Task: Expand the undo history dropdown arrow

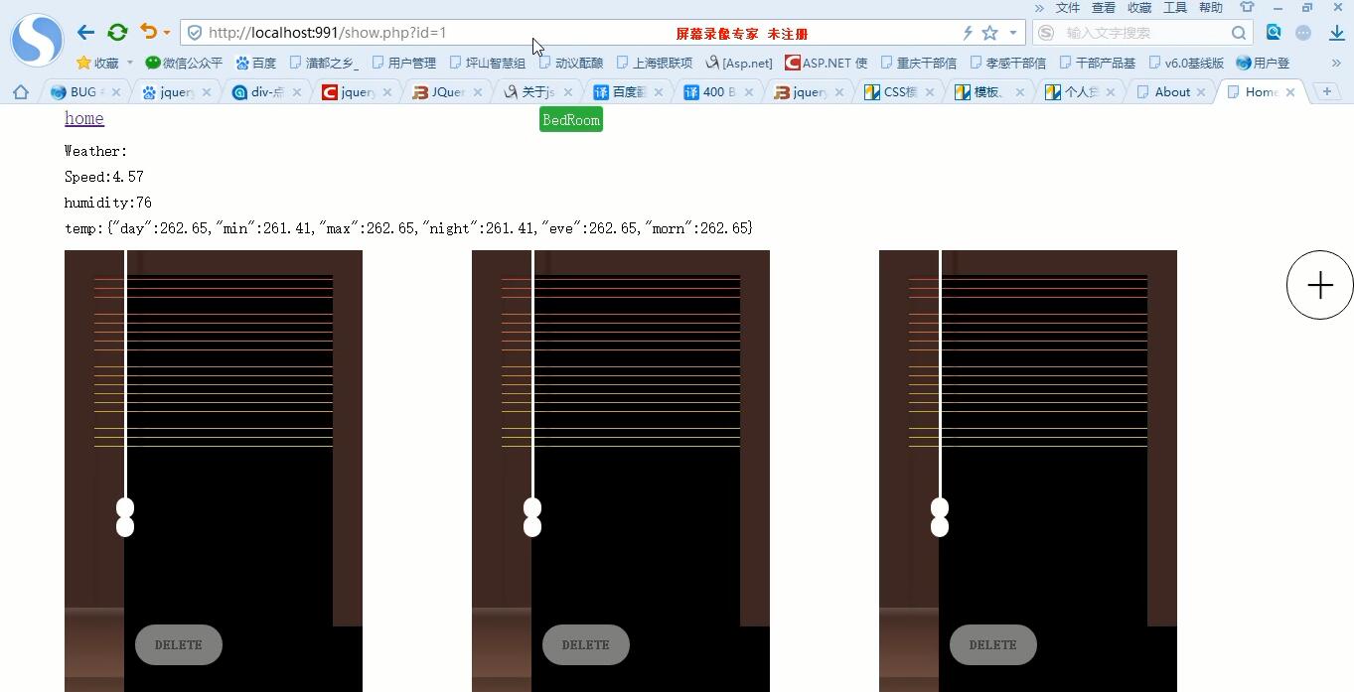Action: (167, 33)
